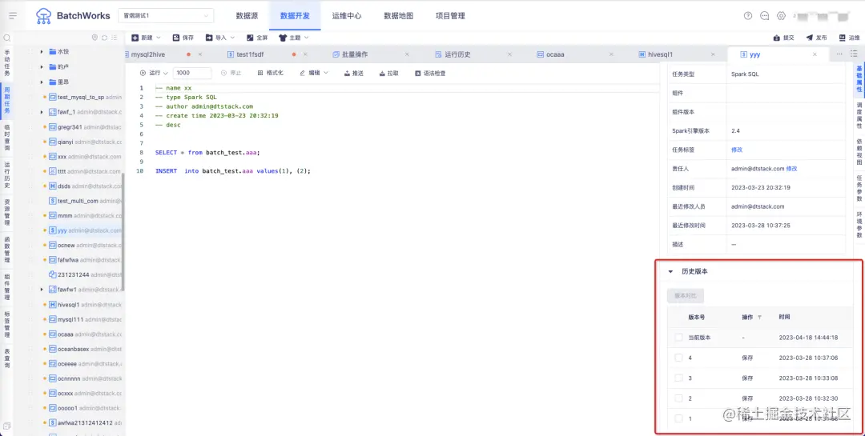This screenshot has height=436, width=865.
Task: Click the bottom-left sidebar collapse icon
Action: point(6,426)
